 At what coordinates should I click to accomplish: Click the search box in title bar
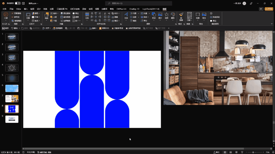(138, 3)
